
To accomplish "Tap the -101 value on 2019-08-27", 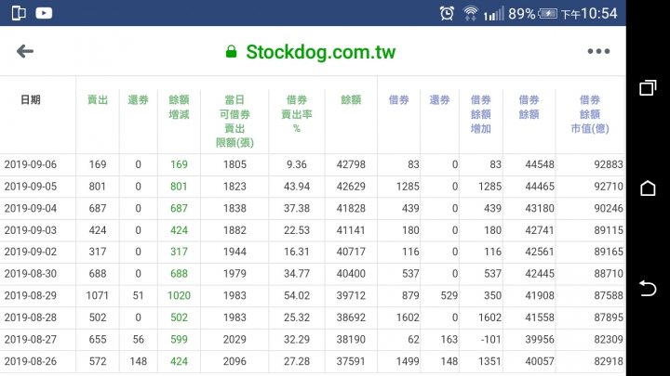I will [x=490, y=340].
